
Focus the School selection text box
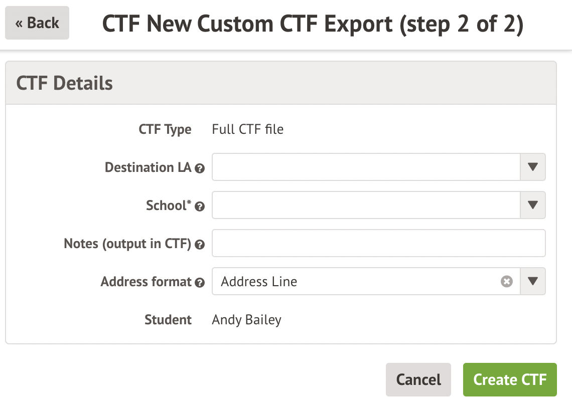pos(366,205)
